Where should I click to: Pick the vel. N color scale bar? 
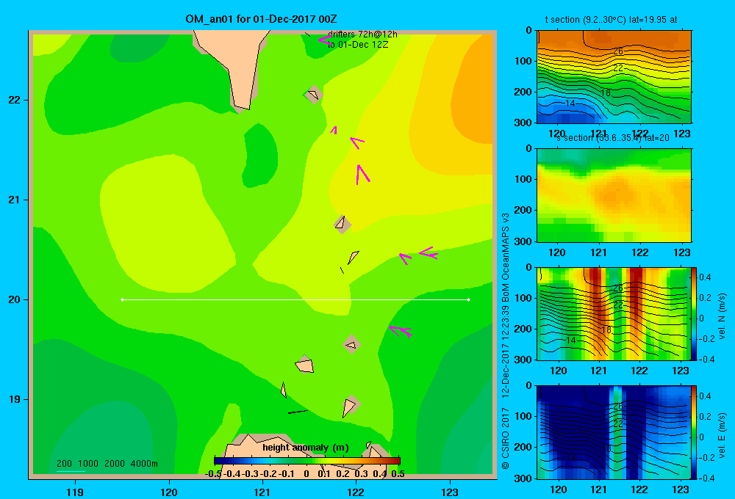(x=694, y=313)
